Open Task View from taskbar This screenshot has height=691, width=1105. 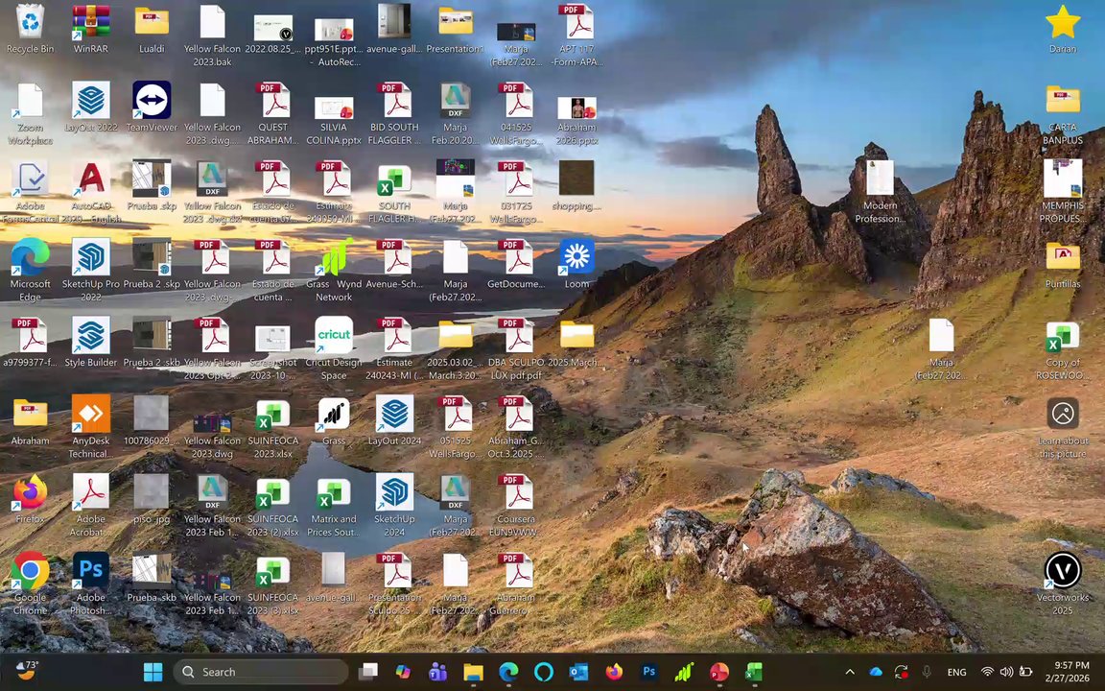[368, 672]
